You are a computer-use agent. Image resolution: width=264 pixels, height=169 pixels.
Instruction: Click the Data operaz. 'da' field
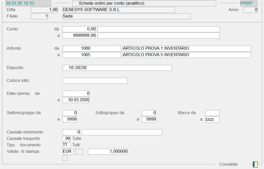click(76, 94)
